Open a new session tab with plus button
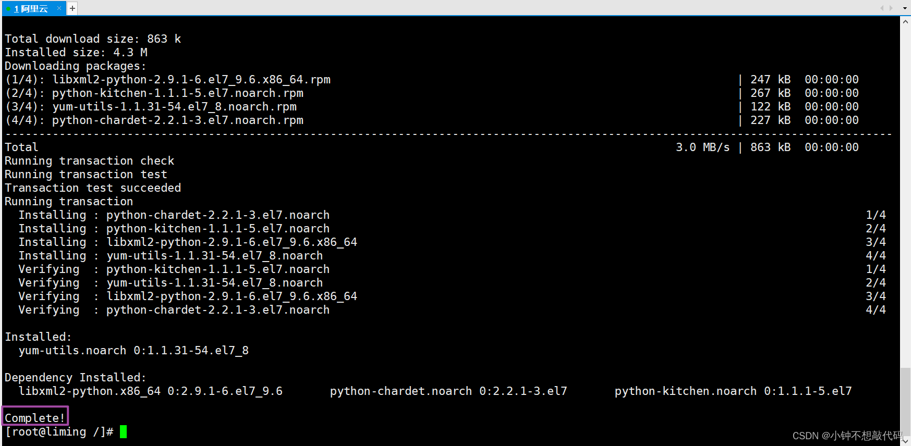Screen dimensions: 911x446 click(x=72, y=8)
